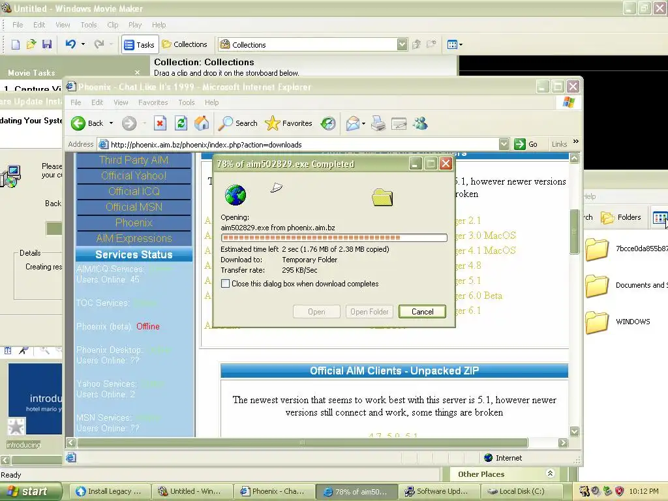This screenshot has height=501, width=668.
Task: Toggle the Folders button in Explorer window
Action: coord(621,217)
